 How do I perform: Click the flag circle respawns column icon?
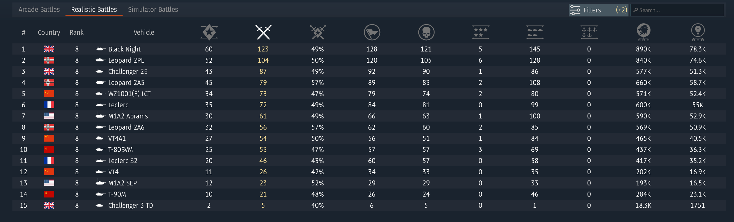[x=372, y=32]
